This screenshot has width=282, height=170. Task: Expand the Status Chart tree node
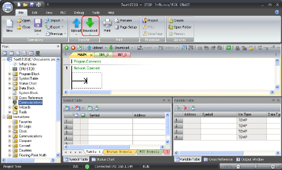[x=10, y=83]
